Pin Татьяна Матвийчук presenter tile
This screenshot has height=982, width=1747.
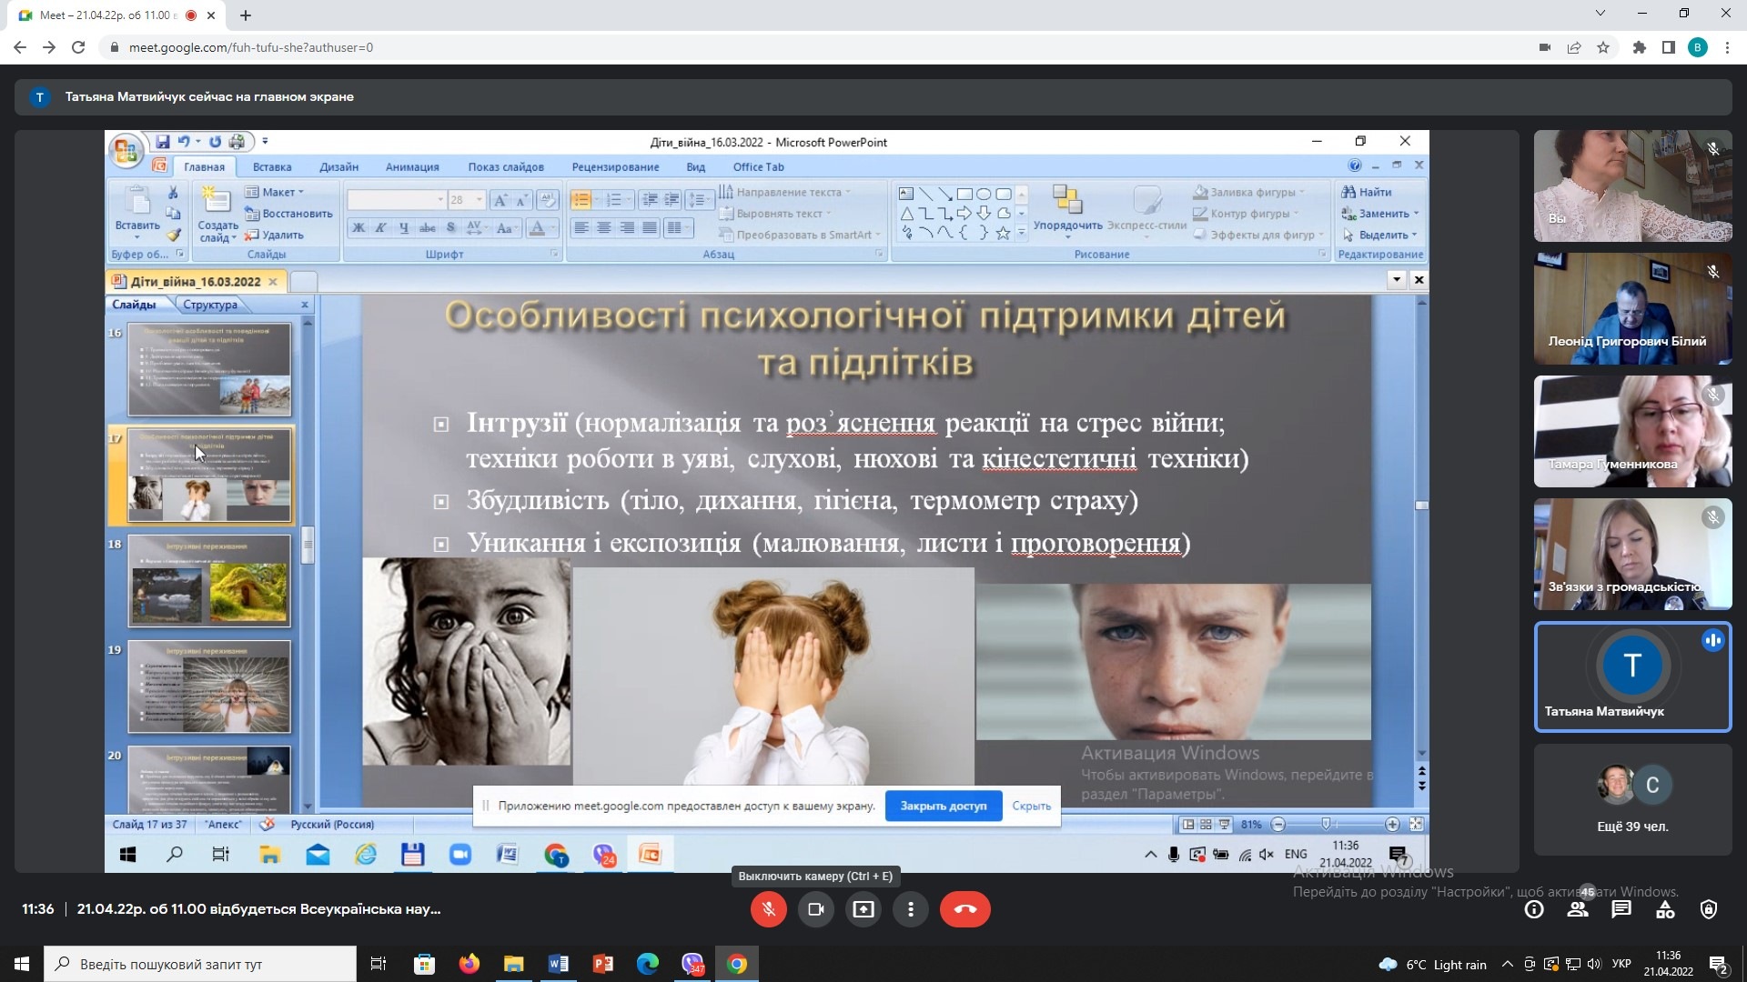(1632, 676)
